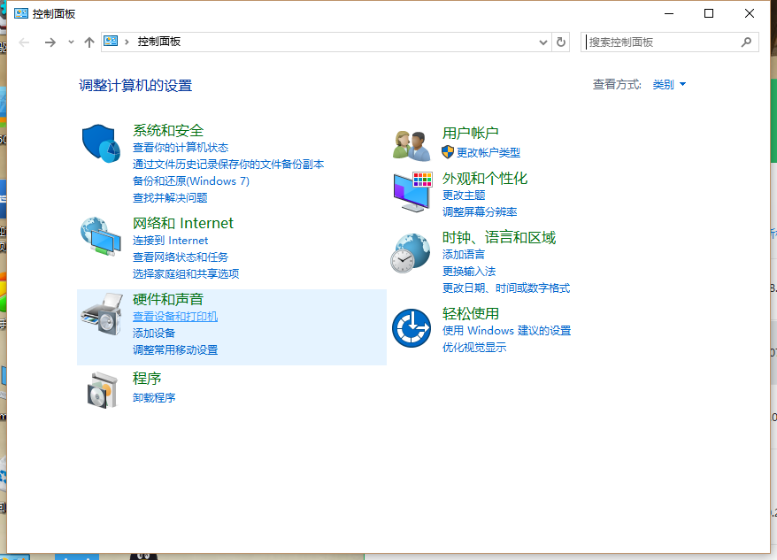Click the forward navigation arrow

point(50,42)
